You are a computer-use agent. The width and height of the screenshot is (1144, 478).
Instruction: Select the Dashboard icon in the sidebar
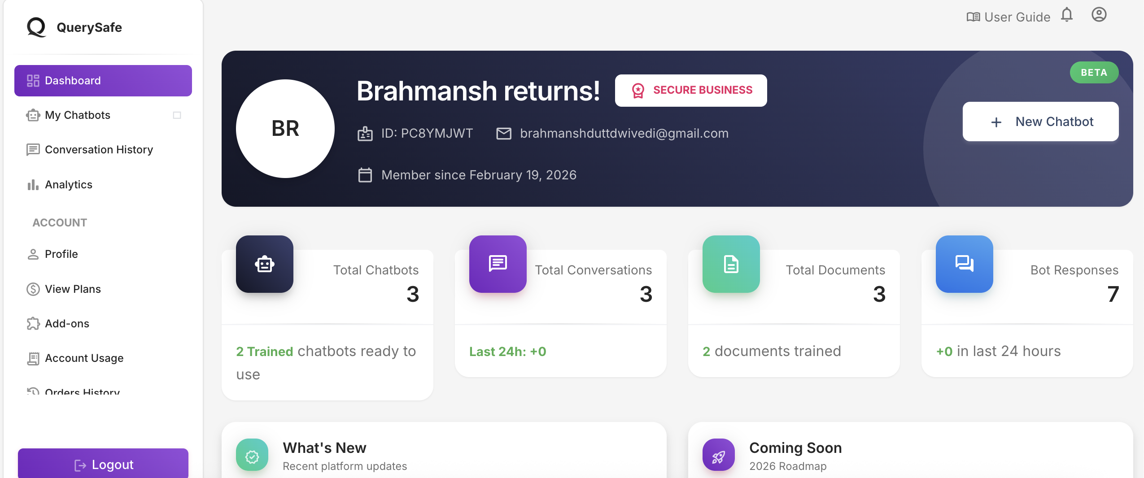pos(33,80)
